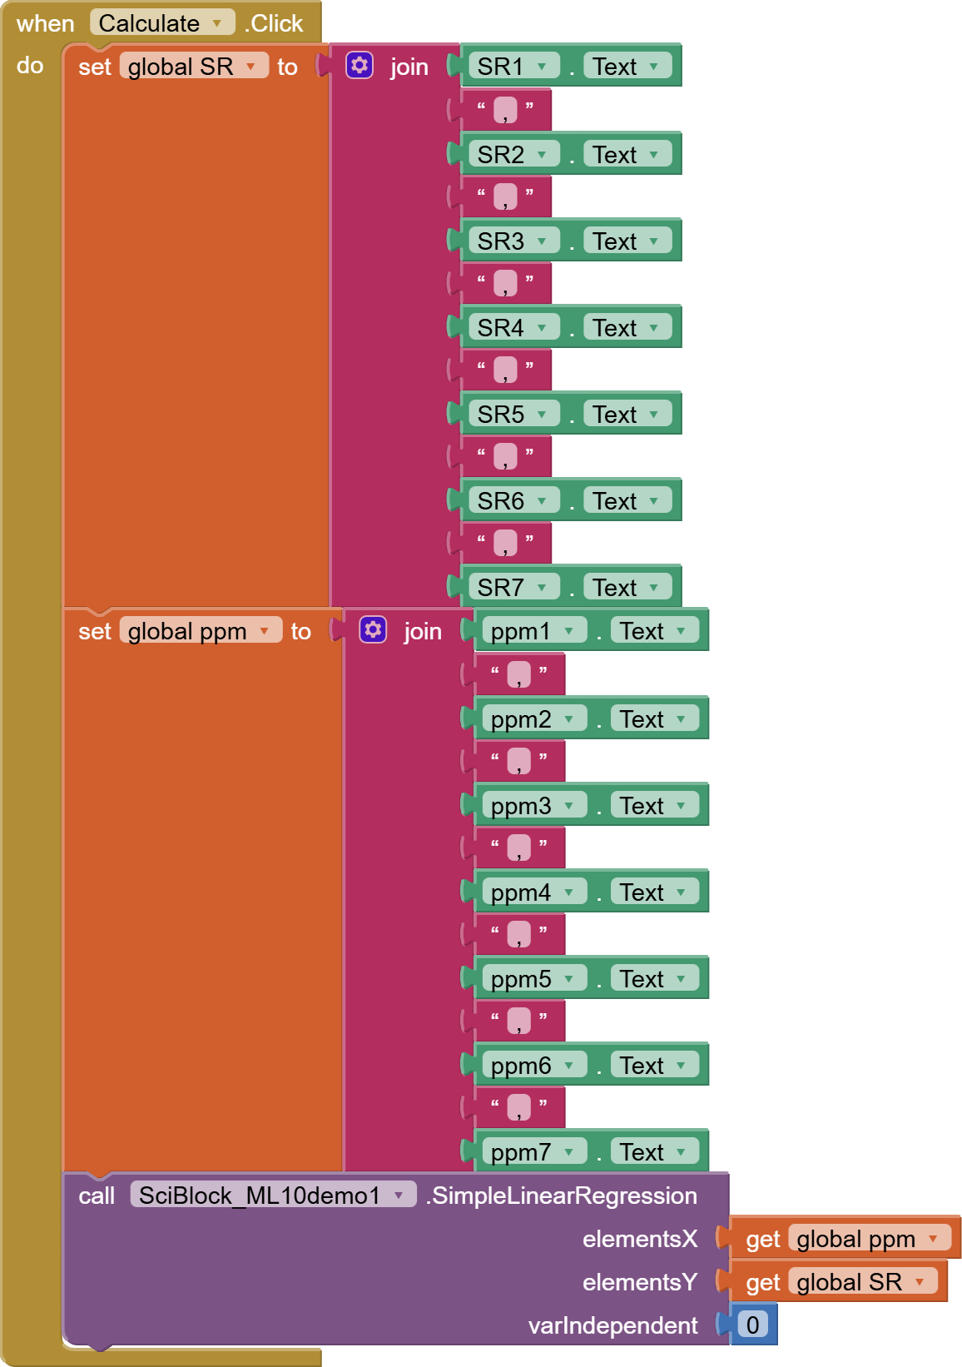Click the SR1 component dropdown arrow
962x1367 pixels.
(x=542, y=67)
